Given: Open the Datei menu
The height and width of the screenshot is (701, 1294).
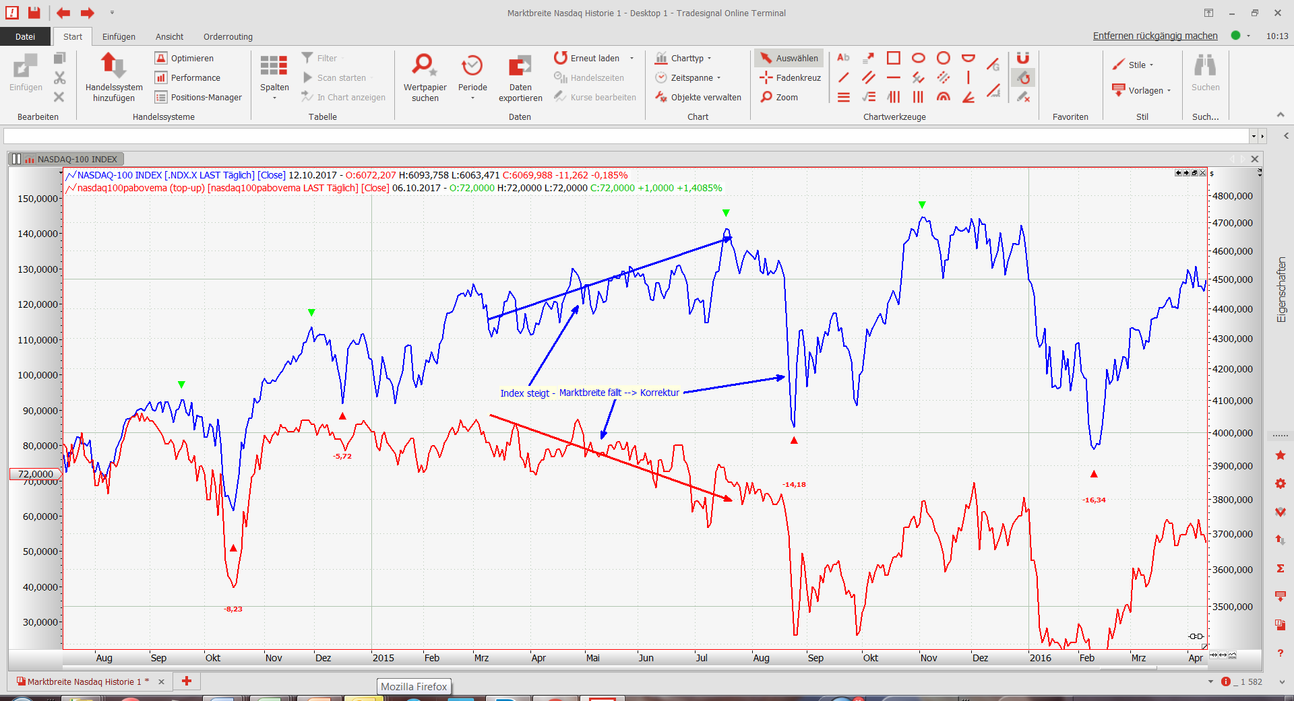Looking at the screenshot, I should (26, 37).
